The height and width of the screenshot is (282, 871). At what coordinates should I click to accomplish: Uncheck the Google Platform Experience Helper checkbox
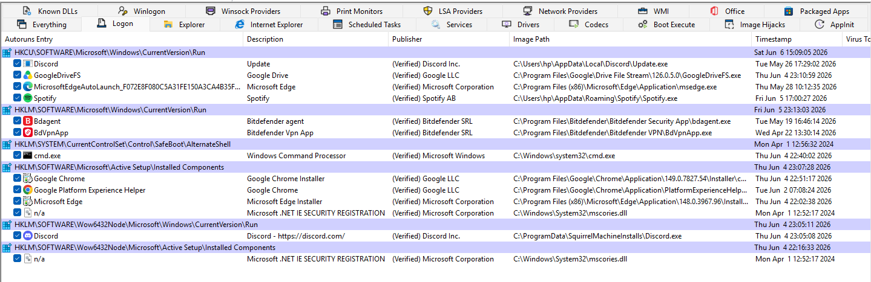click(x=17, y=190)
